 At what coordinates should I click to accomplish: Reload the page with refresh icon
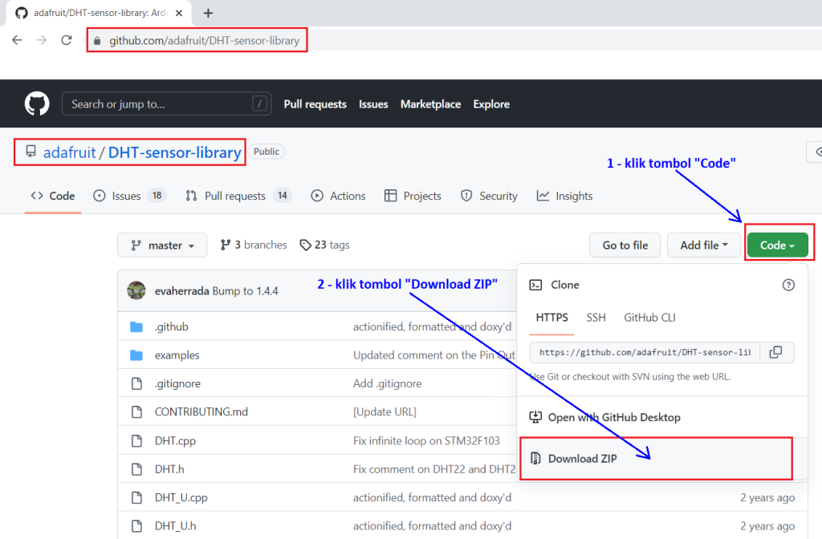point(67,39)
